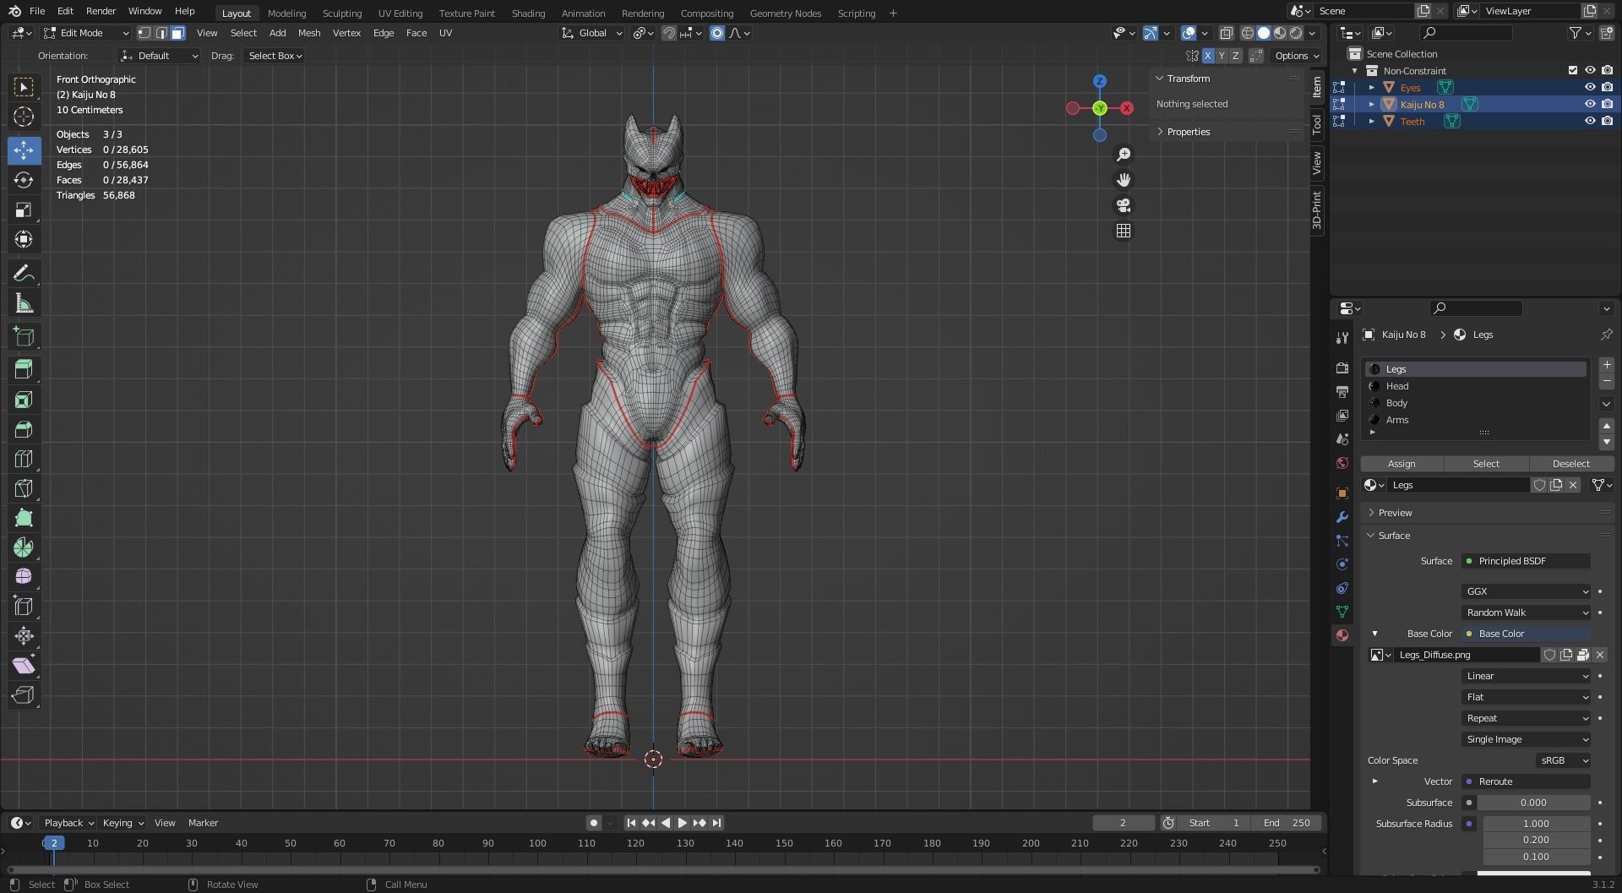Toggle Teeth object viewport visibility

[1589, 121]
